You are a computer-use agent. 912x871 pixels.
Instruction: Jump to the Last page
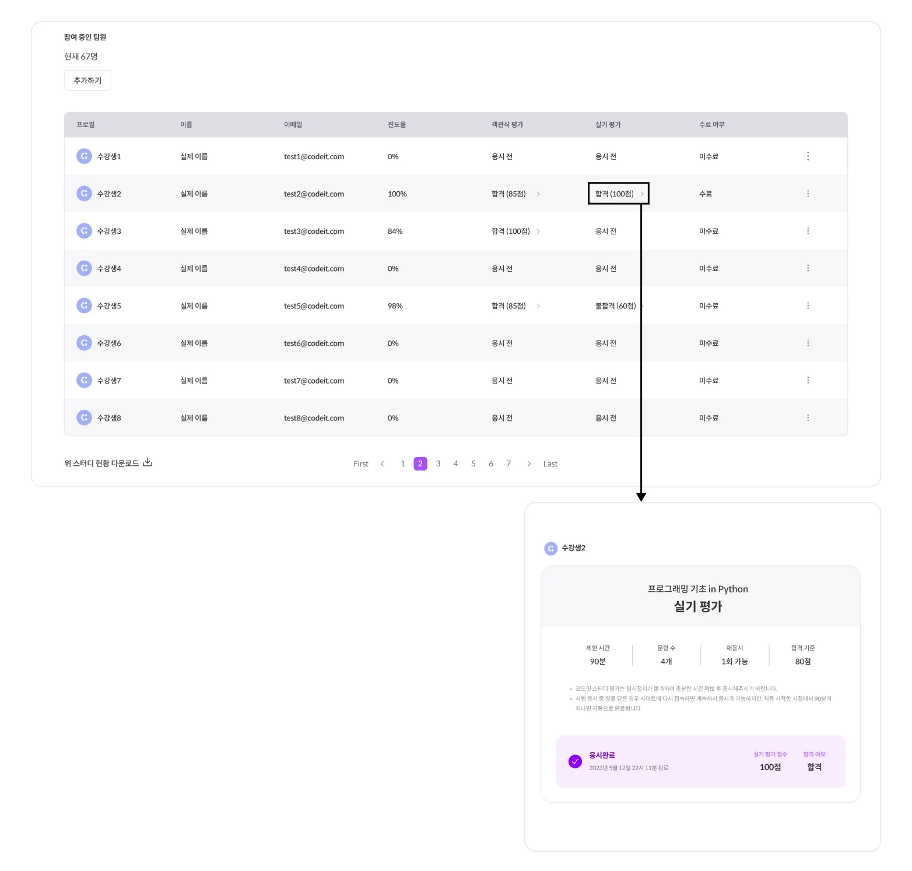[x=550, y=464]
